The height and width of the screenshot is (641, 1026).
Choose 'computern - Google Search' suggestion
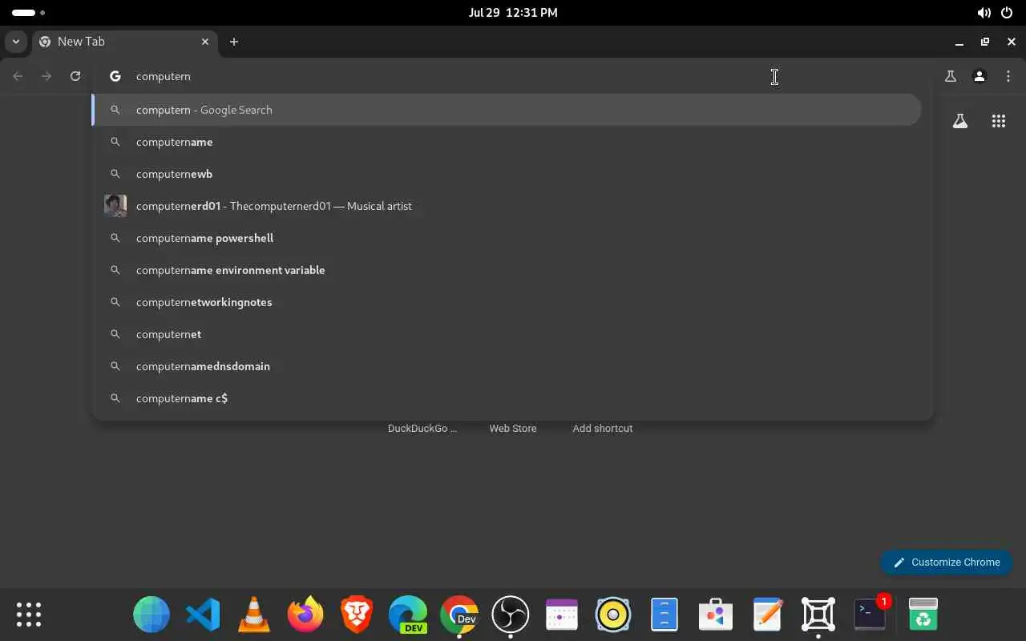507,110
